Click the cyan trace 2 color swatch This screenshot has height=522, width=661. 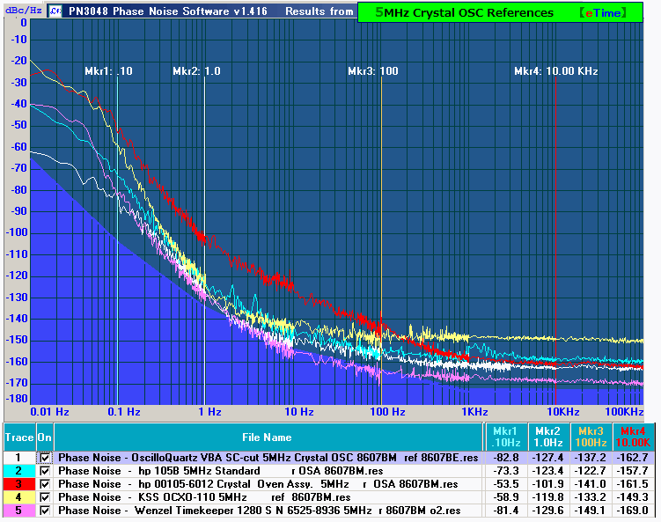[18, 471]
